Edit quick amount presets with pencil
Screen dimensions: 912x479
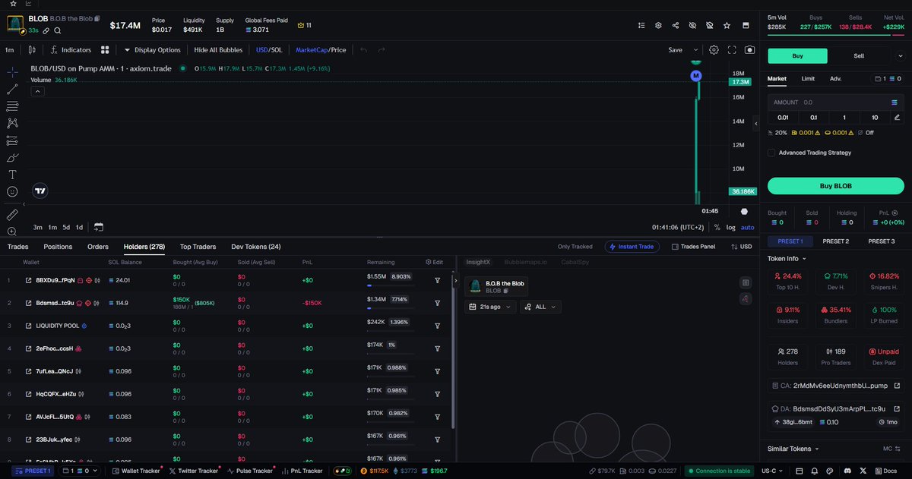pyautogui.click(x=897, y=117)
